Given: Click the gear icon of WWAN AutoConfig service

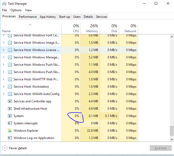Looking at the screenshot, I should click(10, 94).
